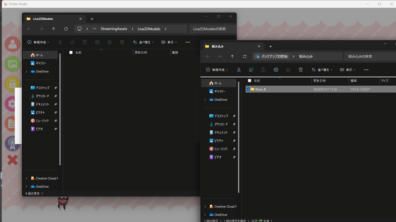Viewport: 396px width, 222px height.
Task: Click Share icon in 組み込み window toolbar
Action: (288, 70)
